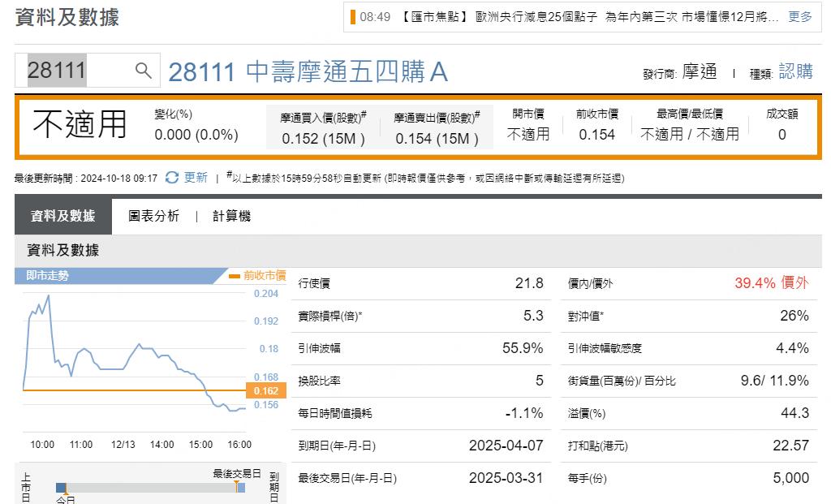Click the 最後交易日 marker on timeline

[237, 486]
